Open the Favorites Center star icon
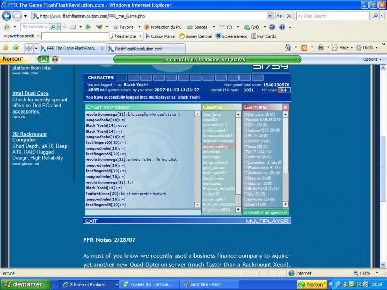Screen dimensions: 387x290 point(6,47)
